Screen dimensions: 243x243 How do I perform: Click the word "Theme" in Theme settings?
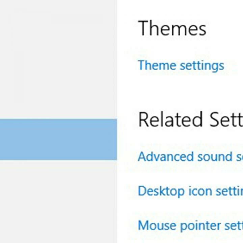(157, 65)
